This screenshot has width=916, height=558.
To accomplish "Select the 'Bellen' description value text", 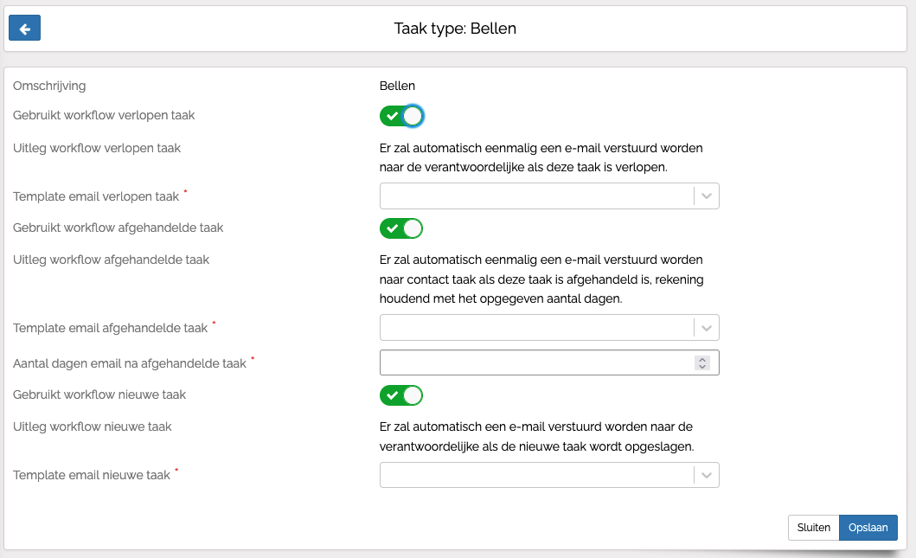I will [x=397, y=86].
